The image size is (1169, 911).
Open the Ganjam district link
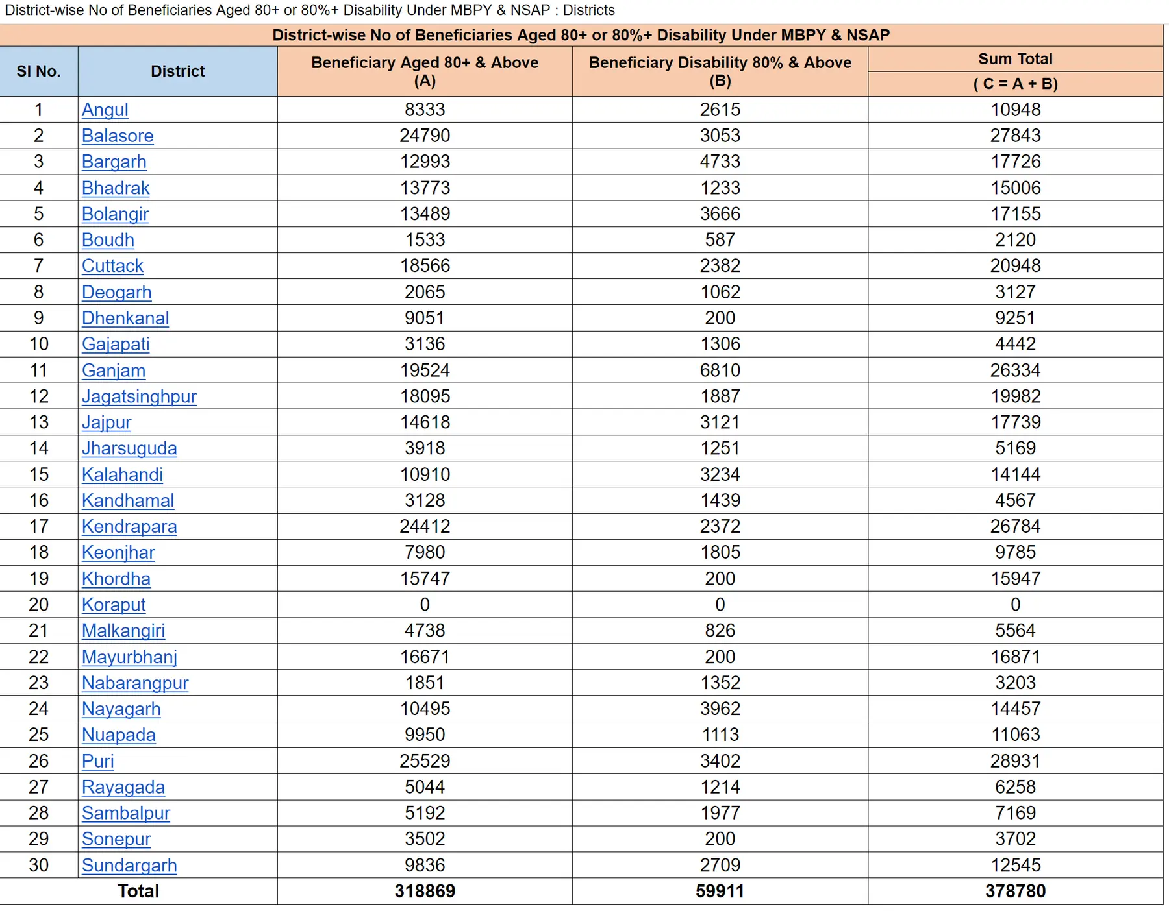click(x=114, y=370)
